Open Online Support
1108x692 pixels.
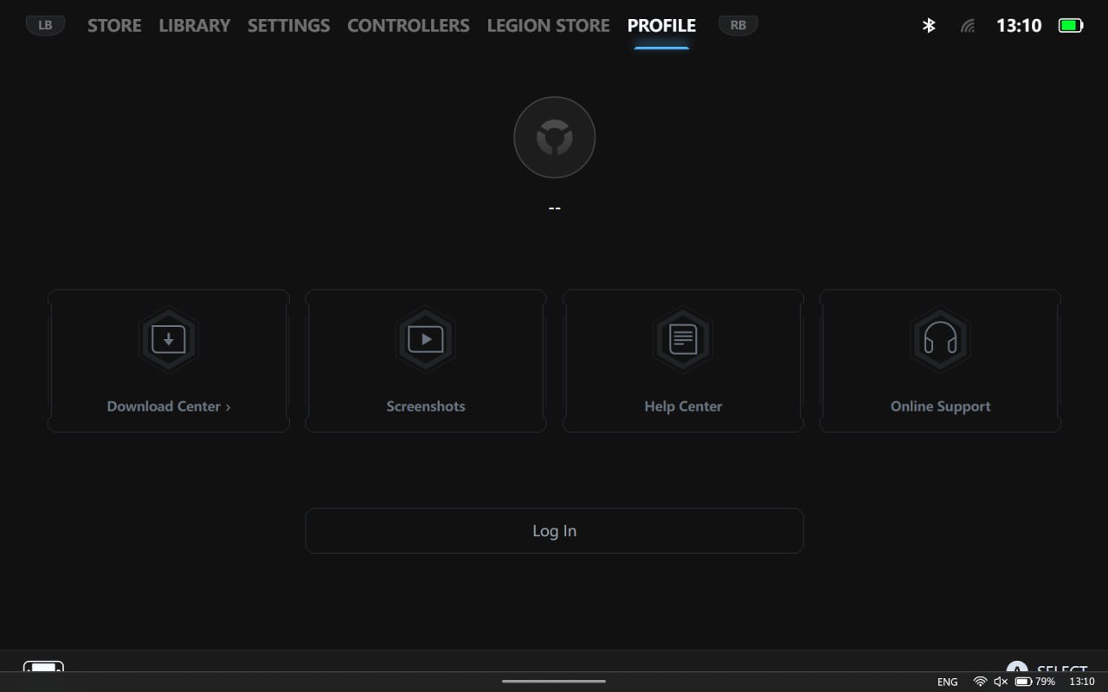point(940,361)
